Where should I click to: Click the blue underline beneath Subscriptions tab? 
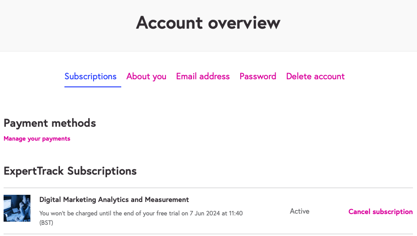[x=93, y=86]
